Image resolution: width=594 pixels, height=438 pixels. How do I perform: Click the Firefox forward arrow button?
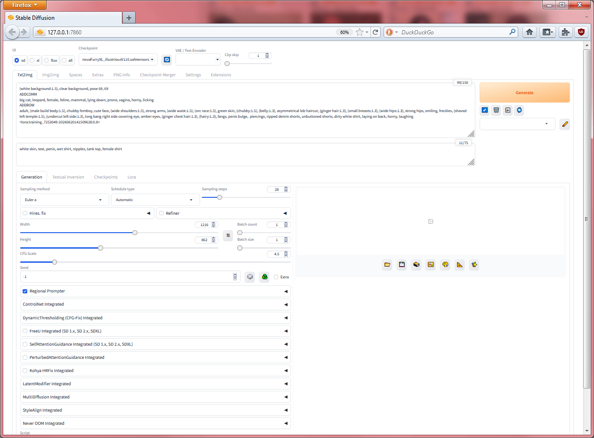24,32
